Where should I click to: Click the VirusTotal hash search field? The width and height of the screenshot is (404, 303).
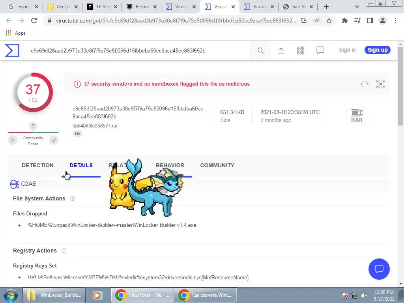click(137, 50)
